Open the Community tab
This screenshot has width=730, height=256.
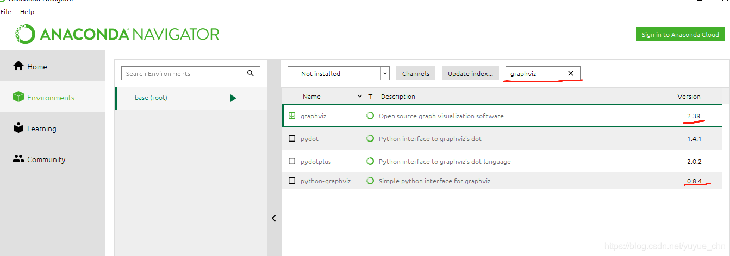(x=53, y=159)
